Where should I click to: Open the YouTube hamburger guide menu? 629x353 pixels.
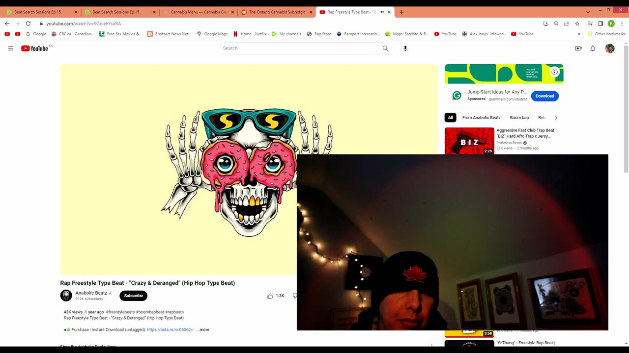click(10, 48)
